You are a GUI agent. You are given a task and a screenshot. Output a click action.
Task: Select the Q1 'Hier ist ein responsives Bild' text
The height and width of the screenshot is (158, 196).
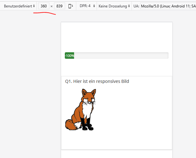(x=97, y=81)
